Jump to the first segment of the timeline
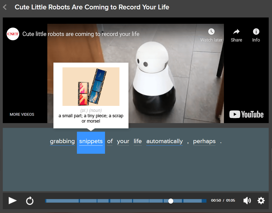Screen dimensions: 272x213 point(62,201)
